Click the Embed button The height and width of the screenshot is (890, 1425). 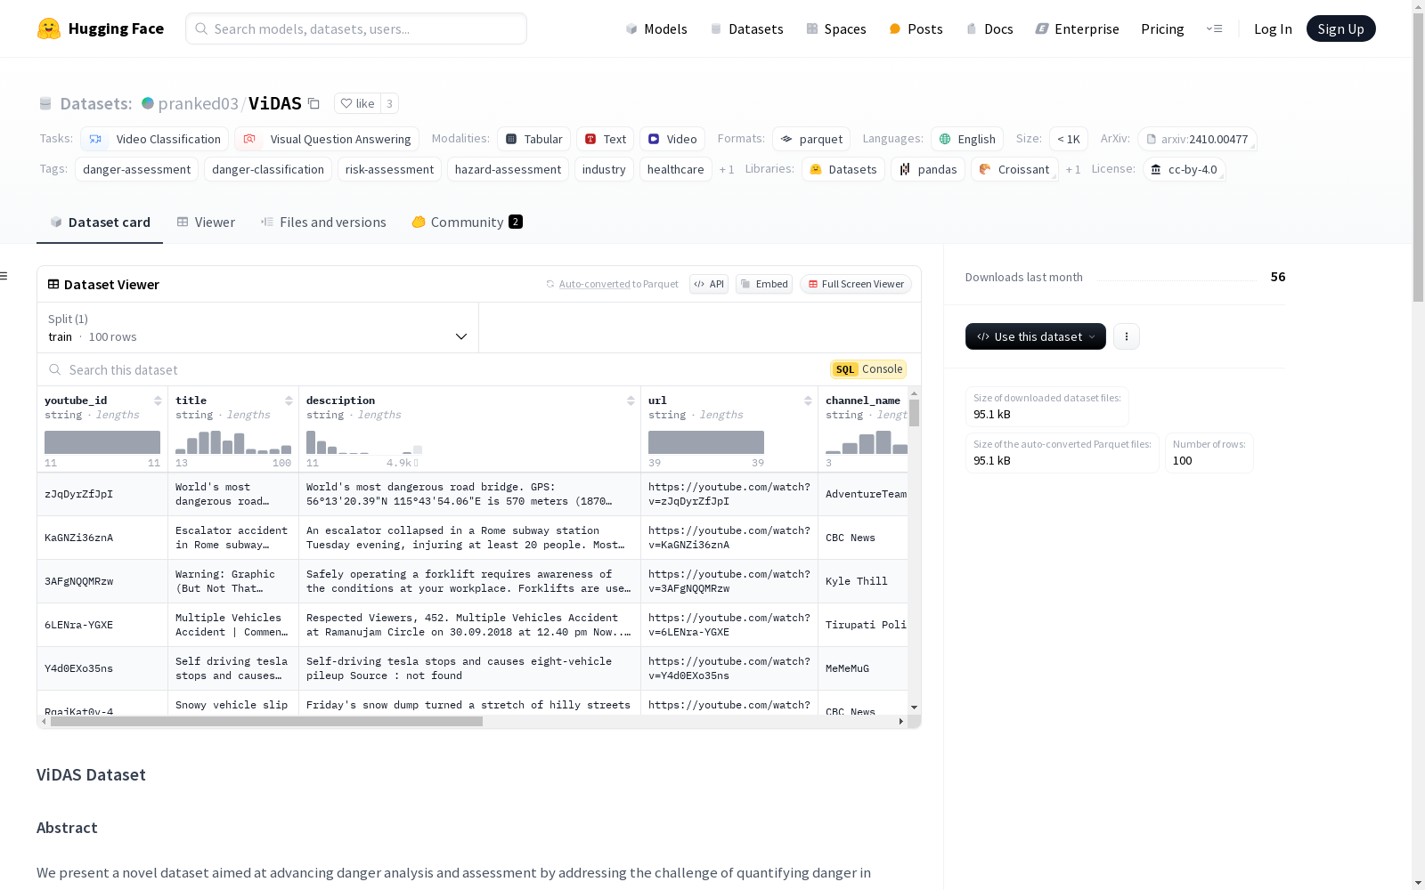(764, 284)
